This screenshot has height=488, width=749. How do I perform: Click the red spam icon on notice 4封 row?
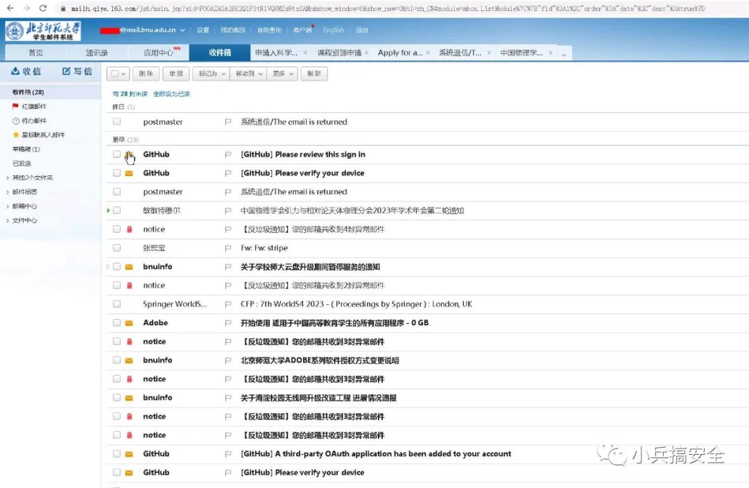[x=130, y=229]
